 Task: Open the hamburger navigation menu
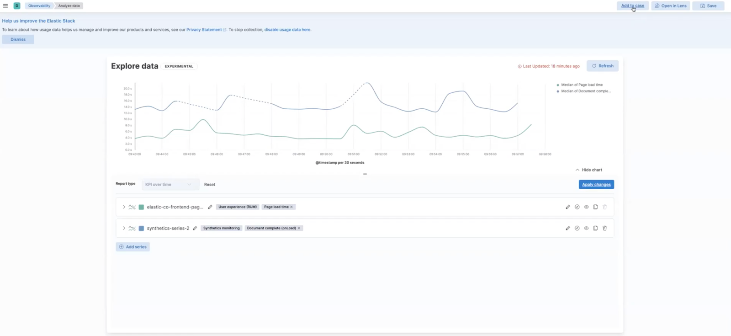[x=5, y=6]
